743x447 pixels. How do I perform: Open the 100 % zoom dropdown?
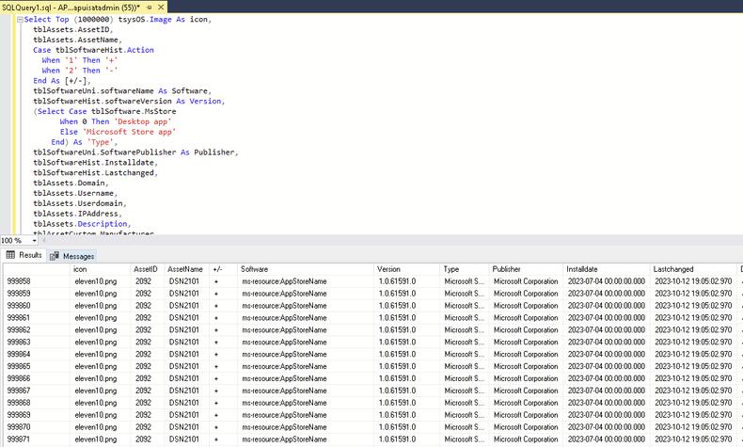(x=35, y=241)
